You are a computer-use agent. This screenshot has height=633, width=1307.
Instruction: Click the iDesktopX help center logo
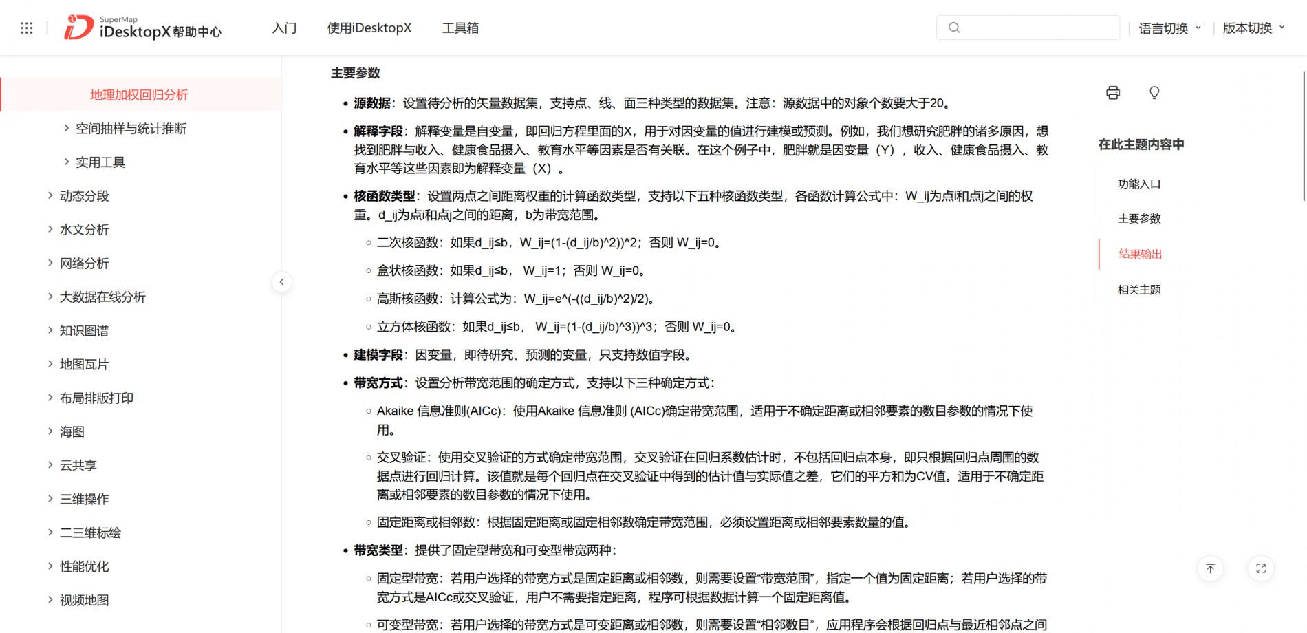click(x=143, y=28)
